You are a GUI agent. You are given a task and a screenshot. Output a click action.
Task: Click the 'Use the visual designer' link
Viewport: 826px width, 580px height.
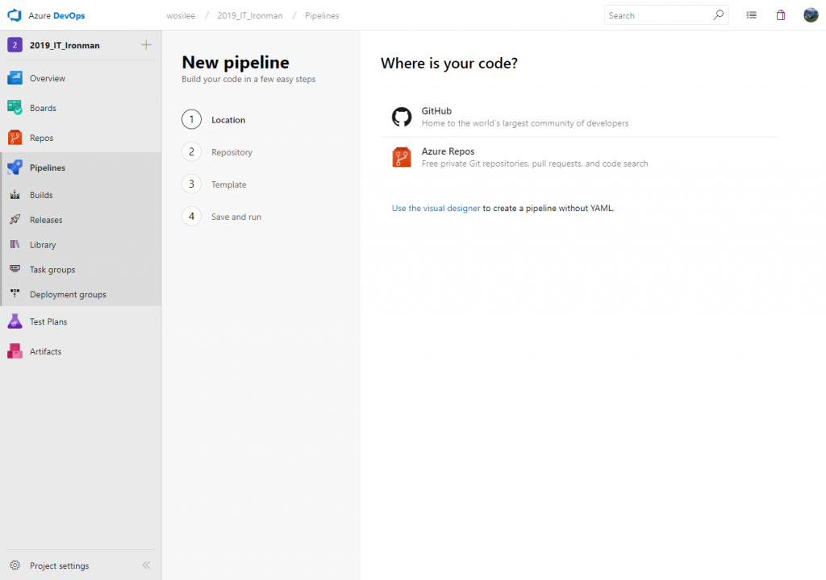coord(436,208)
